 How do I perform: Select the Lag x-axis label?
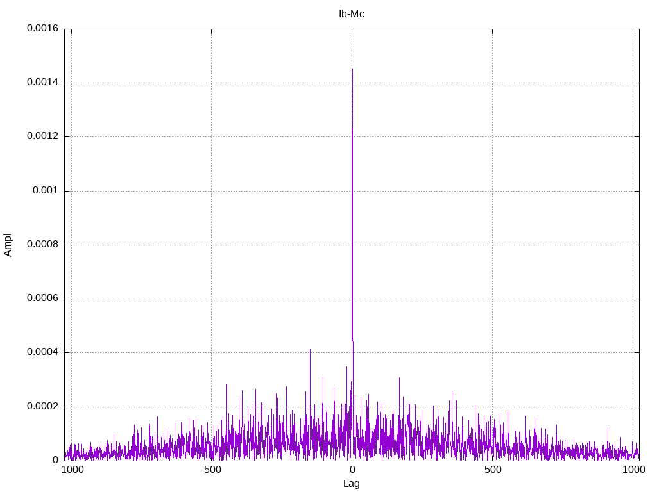(x=352, y=484)
